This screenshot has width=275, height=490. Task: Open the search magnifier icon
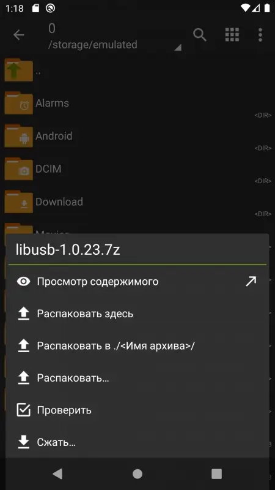point(200,35)
